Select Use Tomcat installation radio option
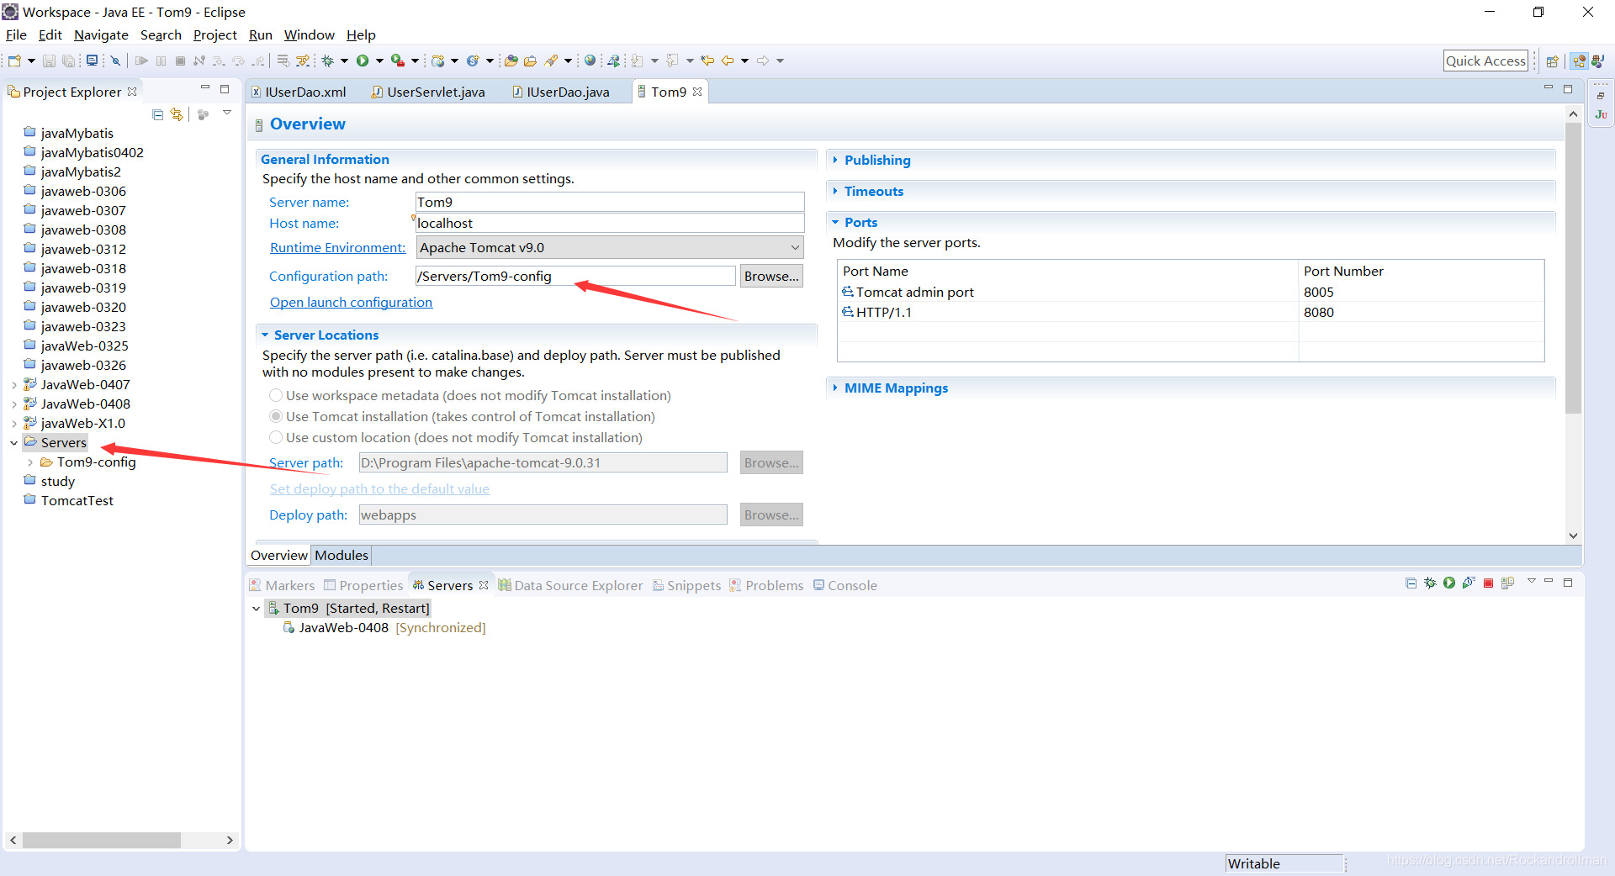Screen dimensions: 1615x876 (276, 416)
